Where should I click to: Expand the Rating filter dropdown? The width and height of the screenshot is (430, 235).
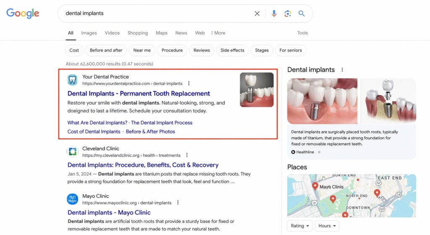tap(299, 226)
